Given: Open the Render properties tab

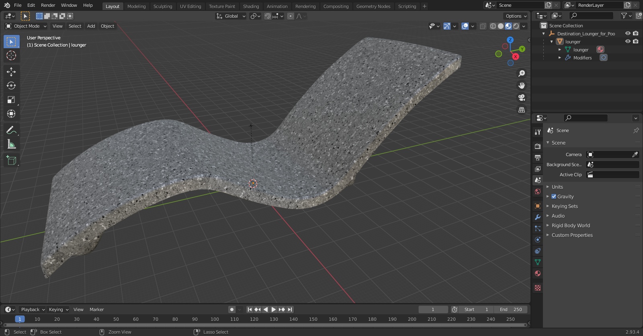Looking at the screenshot, I should (x=538, y=146).
